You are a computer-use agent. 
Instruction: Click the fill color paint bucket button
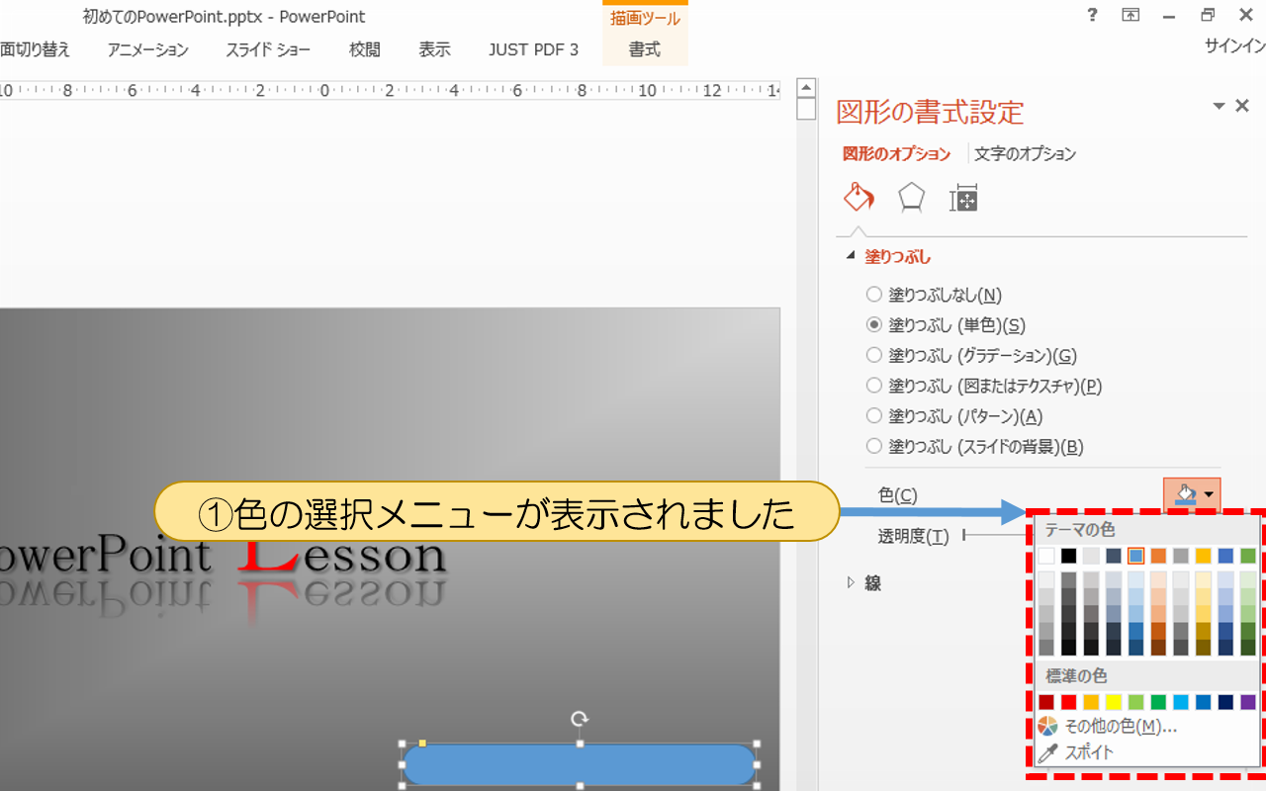(x=1185, y=494)
